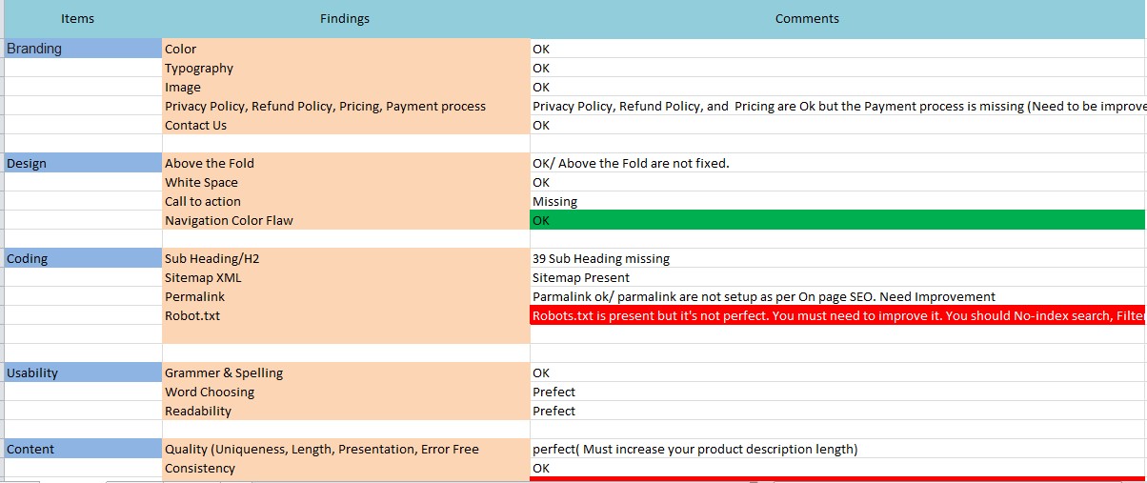Click the Typography findings cell
This screenshot has width=1147, height=483.
[x=346, y=68]
